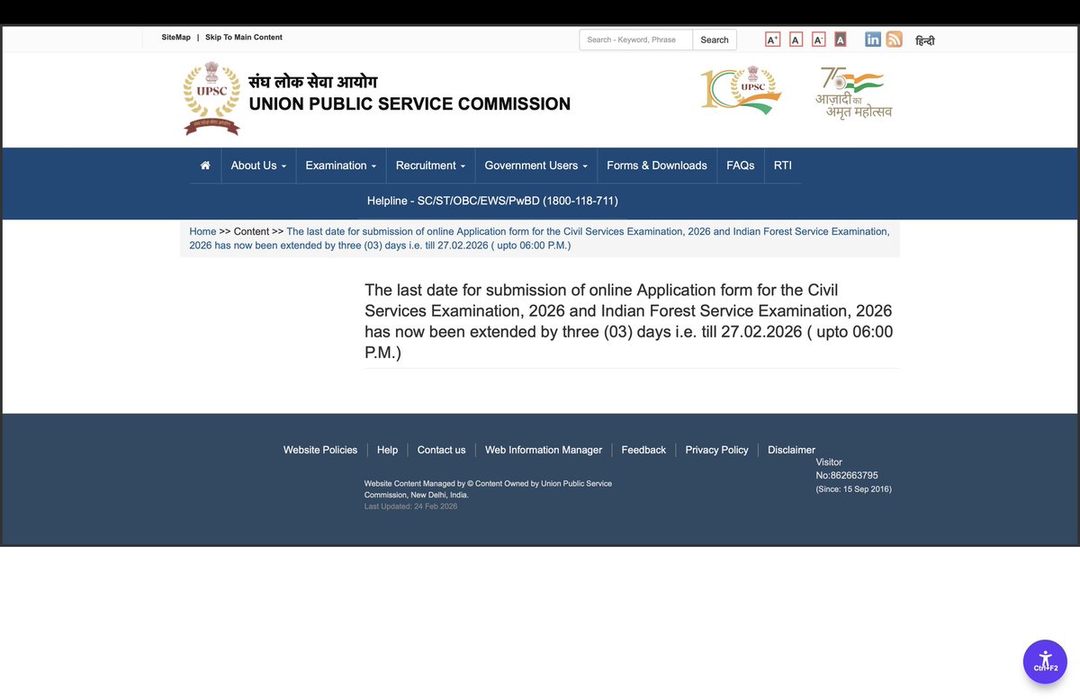Expand the Government Users dropdown menu
Screen dimensions: 1080x699
point(536,166)
